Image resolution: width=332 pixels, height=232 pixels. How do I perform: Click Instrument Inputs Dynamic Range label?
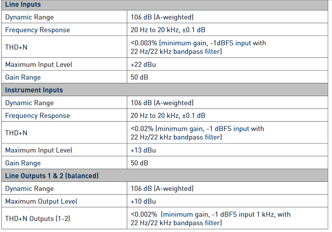pos(29,103)
